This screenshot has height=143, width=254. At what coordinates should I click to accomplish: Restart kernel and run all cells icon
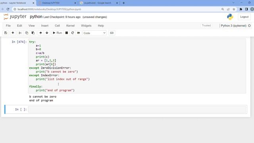coord(79,33)
